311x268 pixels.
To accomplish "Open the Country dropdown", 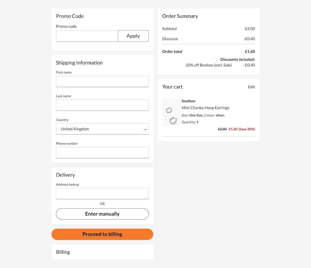I will (x=102, y=129).
